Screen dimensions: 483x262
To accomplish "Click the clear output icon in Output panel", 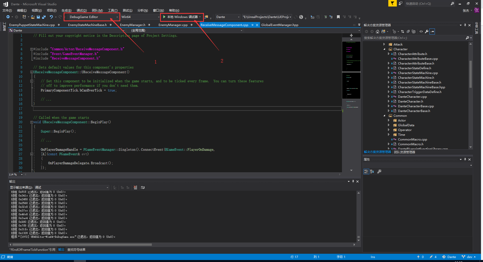I will click(x=135, y=187).
